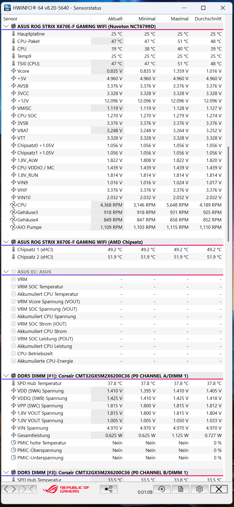
Task: Click the bolt icon of CPU SOC row
Action: (14, 115)
